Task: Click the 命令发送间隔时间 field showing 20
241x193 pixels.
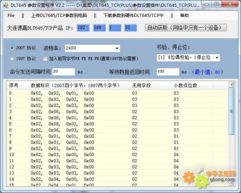Action: [64, 72]
